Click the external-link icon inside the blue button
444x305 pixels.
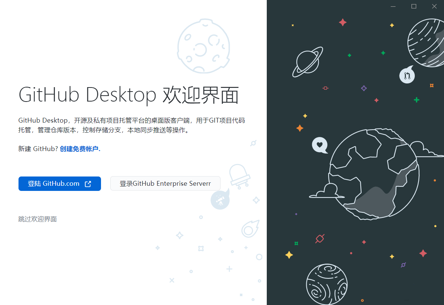[x=88, y=184]
